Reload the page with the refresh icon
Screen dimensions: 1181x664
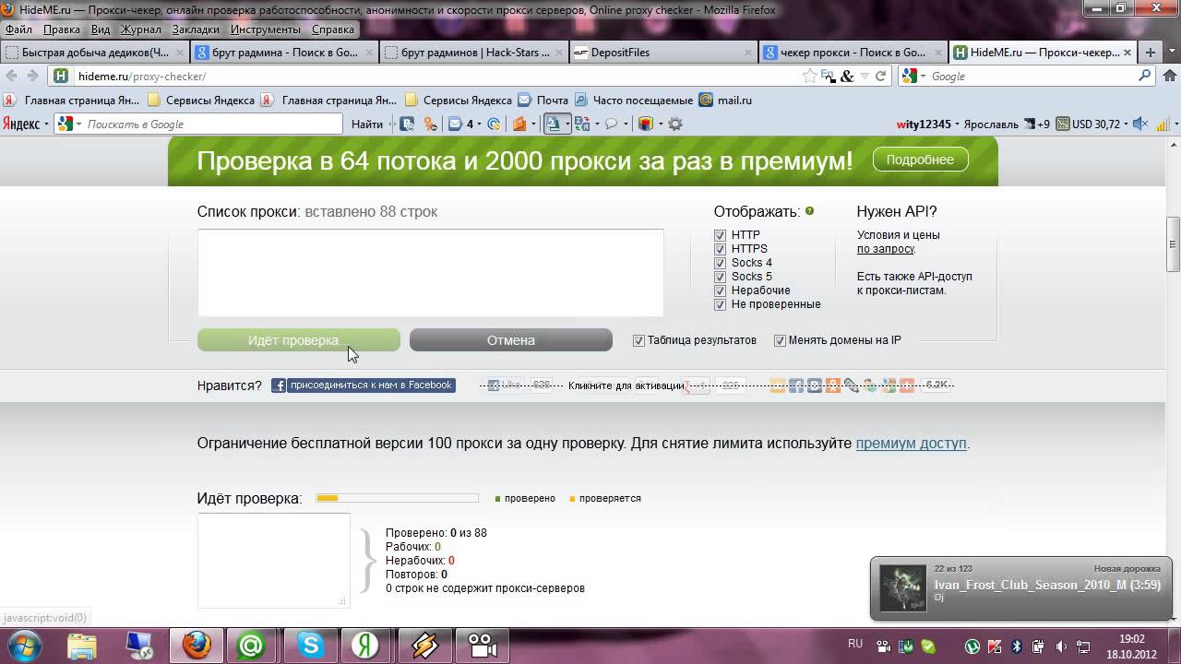click(x=880, y=76)
